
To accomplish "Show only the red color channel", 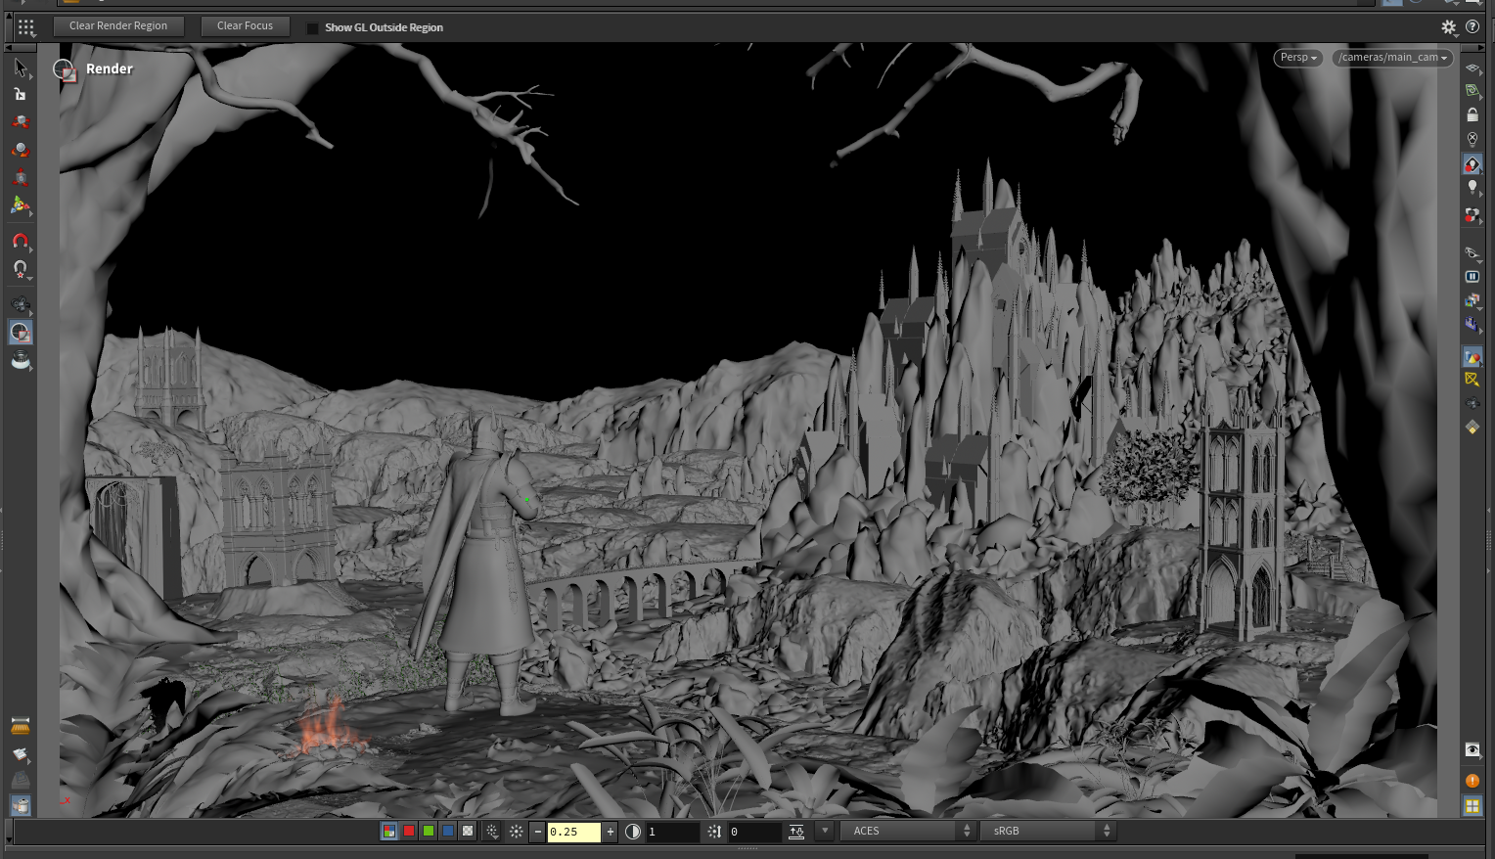I will click(409, 831).
